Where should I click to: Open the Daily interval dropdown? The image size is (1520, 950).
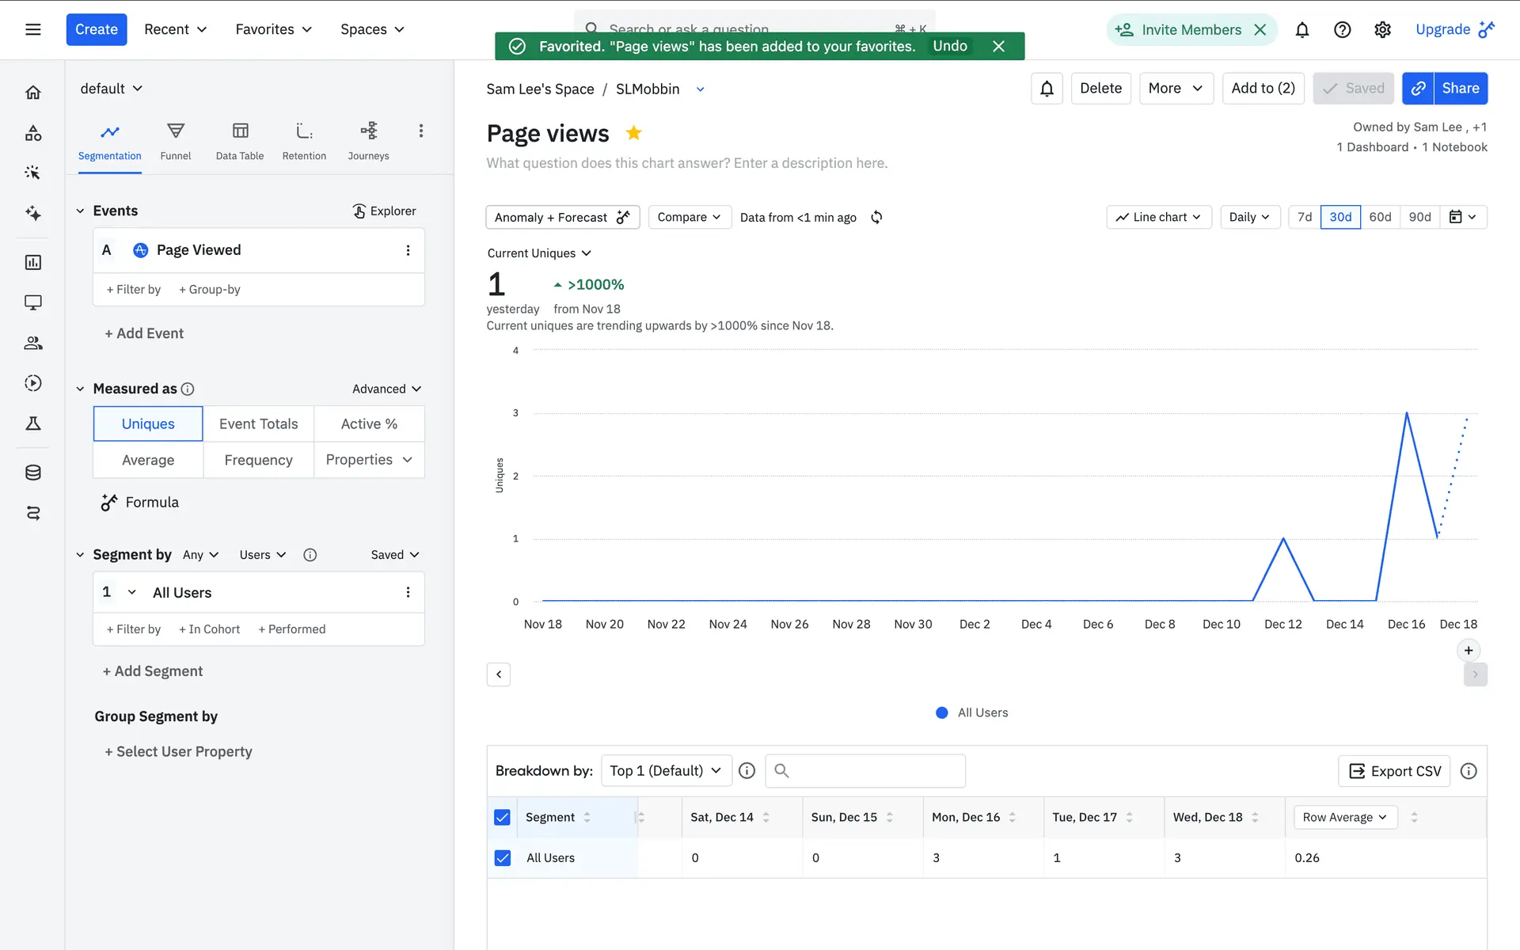click(1249, 217)
